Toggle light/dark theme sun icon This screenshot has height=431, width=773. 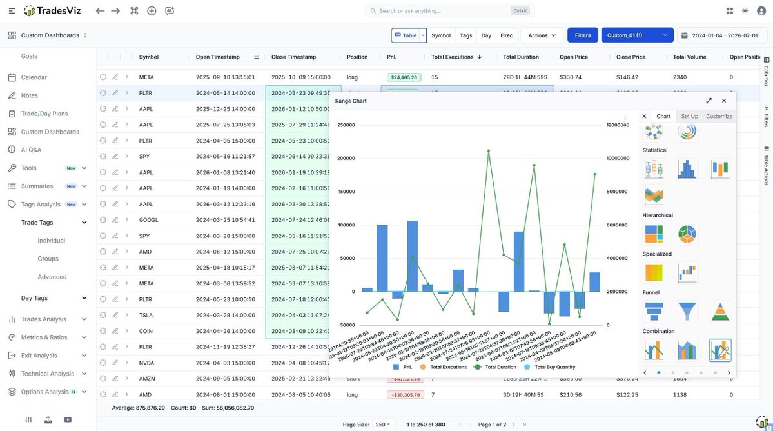click(x=745, y=11)
